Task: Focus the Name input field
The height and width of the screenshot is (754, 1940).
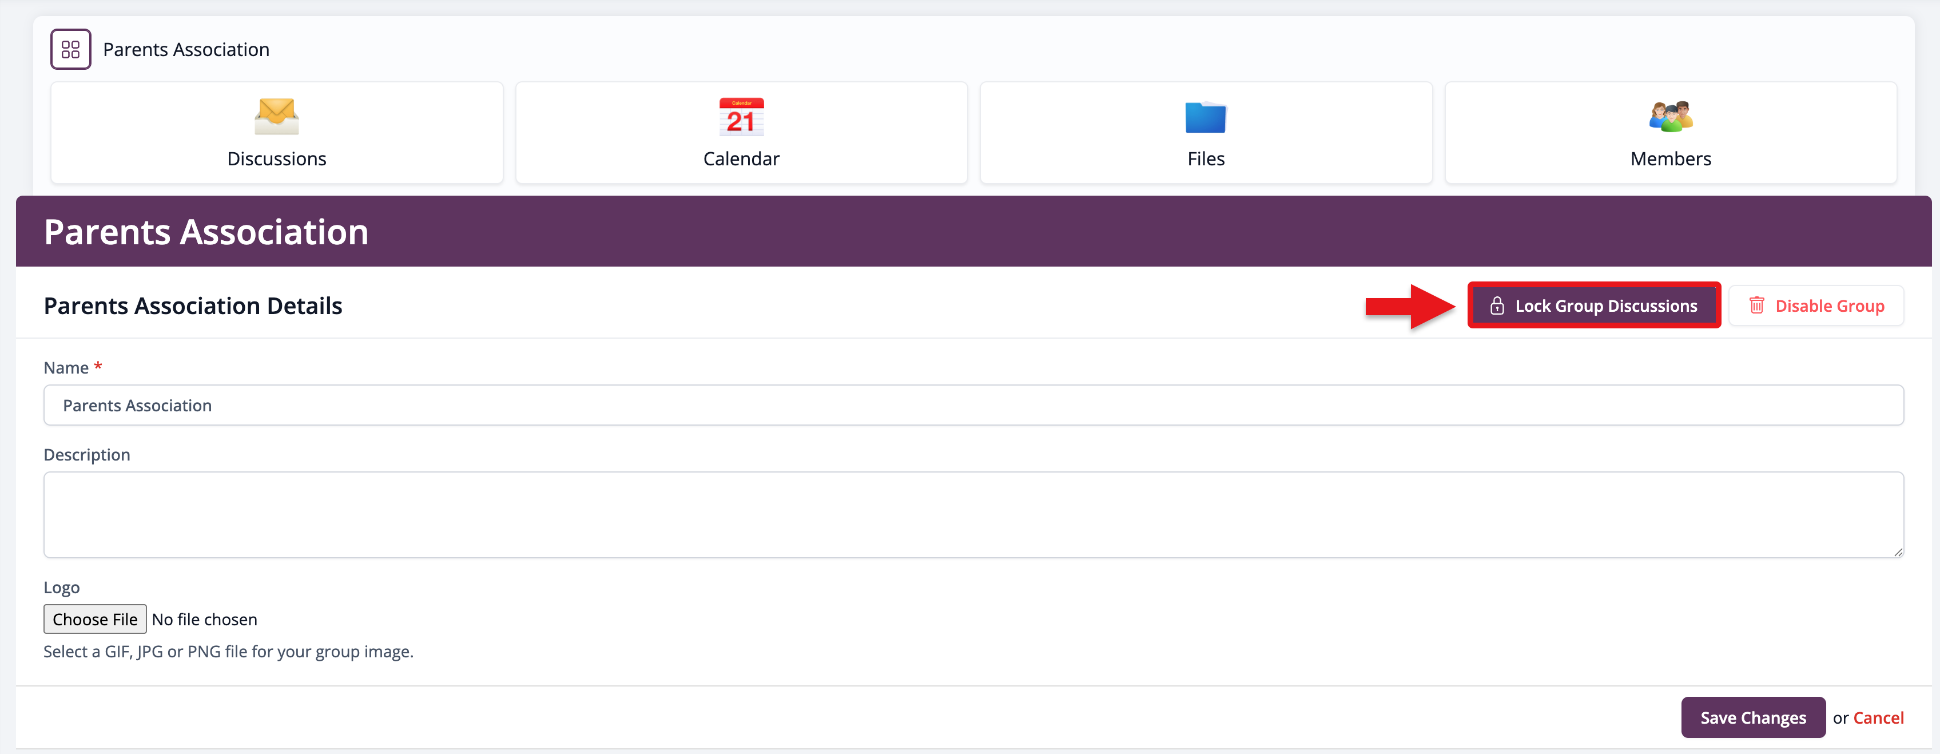Action: click(973, 405)
